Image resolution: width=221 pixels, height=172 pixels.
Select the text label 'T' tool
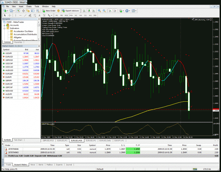point(44,15)
